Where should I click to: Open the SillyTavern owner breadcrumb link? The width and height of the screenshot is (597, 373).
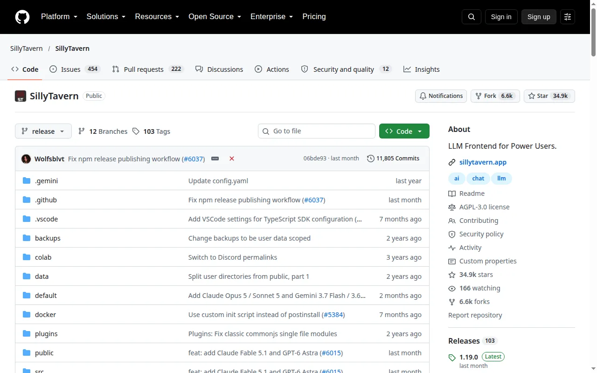27,48
